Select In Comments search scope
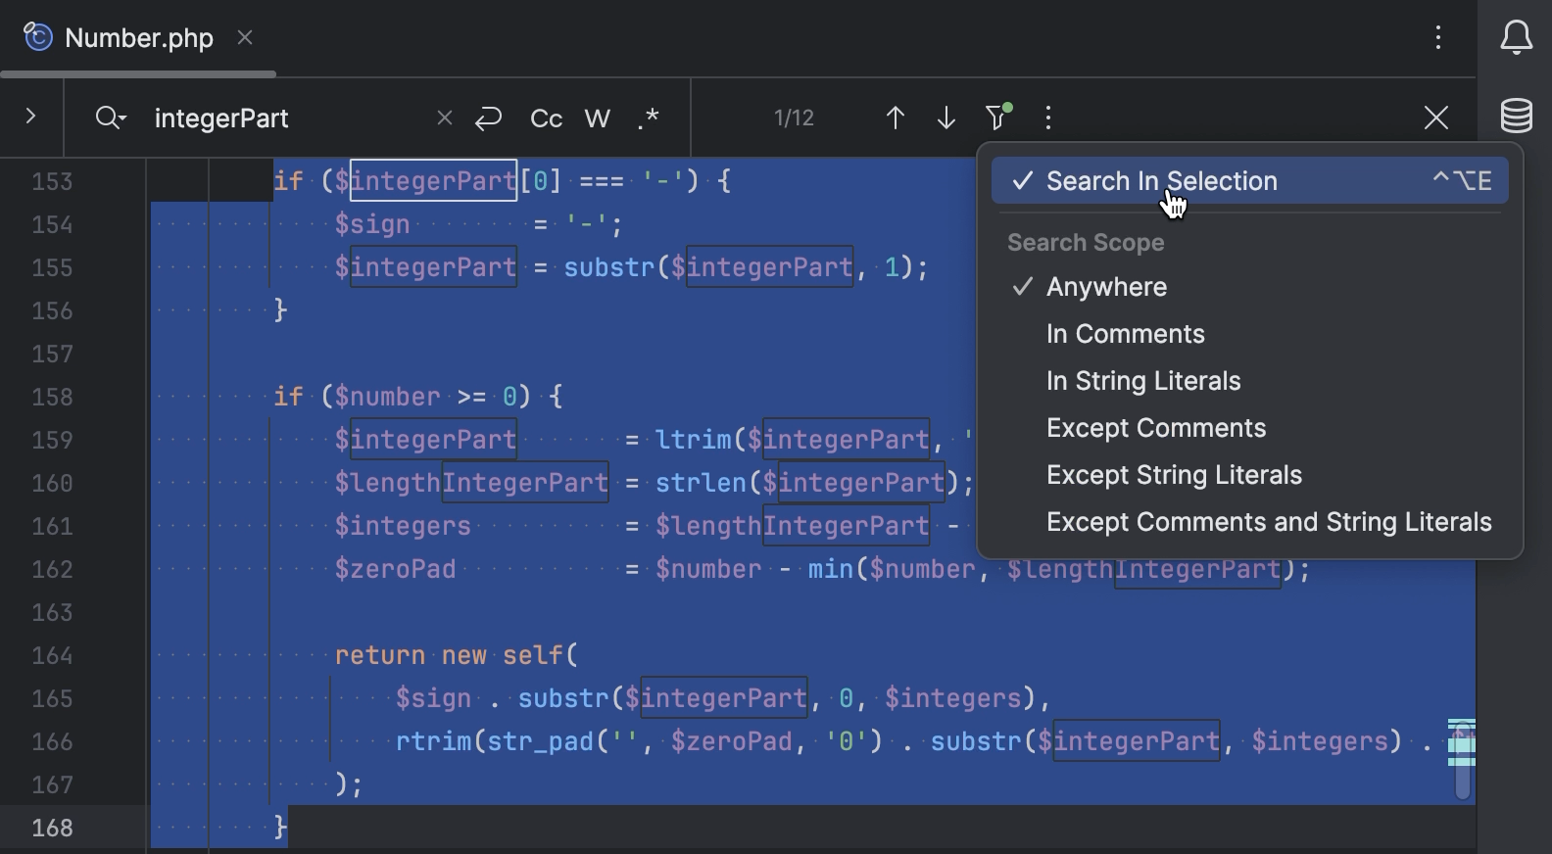1552x854 pixels. [1125, 334]
